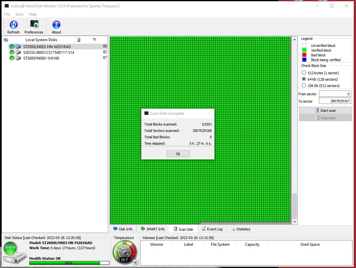Select the 512 bytes (1 sector) block size
The image size is (356, 268).
coord(304,73)
